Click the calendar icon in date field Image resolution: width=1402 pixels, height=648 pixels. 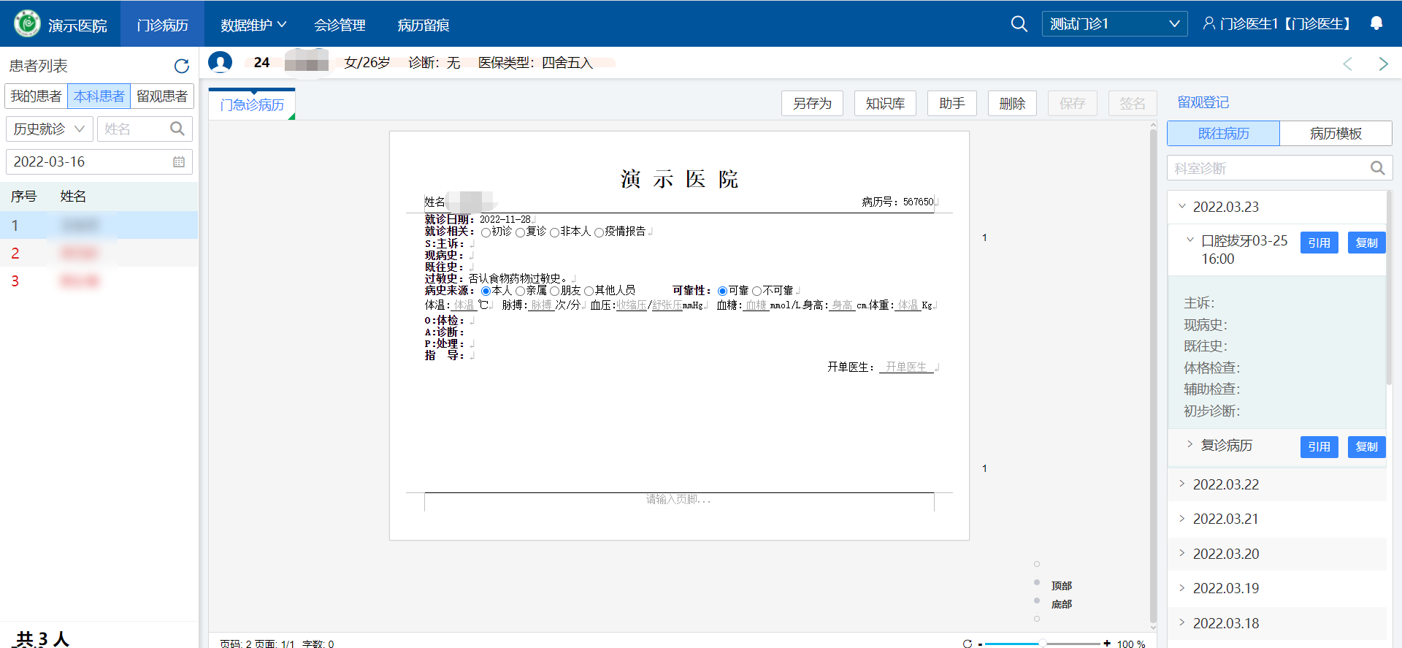pos(179,162)
